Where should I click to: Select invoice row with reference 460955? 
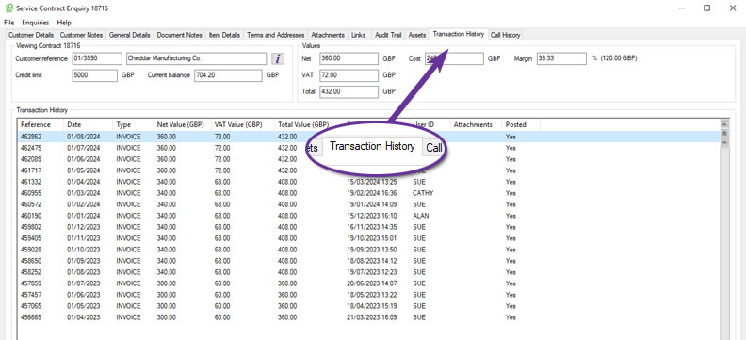[368, 193]
